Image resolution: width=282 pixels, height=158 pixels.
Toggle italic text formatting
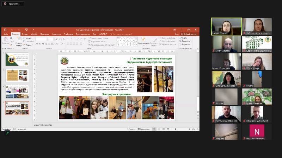(39, 44)
